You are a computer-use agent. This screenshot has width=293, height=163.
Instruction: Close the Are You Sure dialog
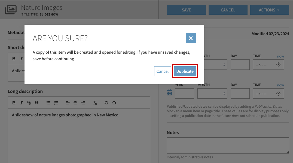(x=191, y=38)
